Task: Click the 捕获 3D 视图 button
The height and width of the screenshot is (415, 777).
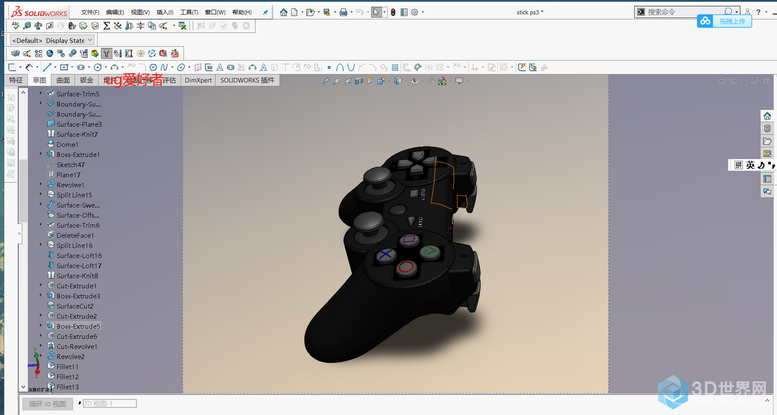Action: tap(48, 404)
